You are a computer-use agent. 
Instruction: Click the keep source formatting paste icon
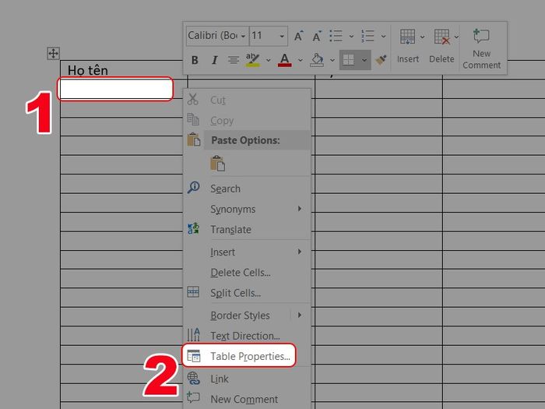(x=217, y=164)
